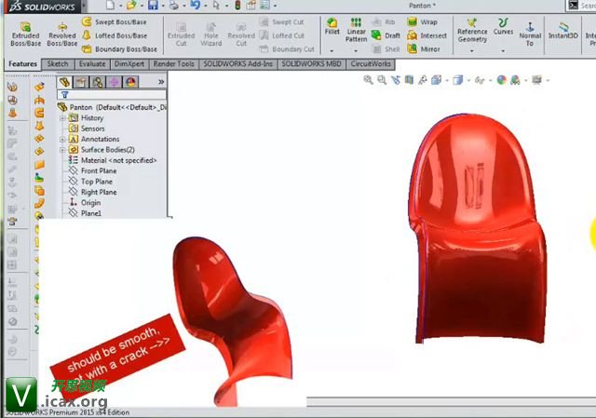Viewport: 596px width, 418px height.
Task: Open Reference Geometry tools
Action: pyautogui.click(x=472, y=31)
